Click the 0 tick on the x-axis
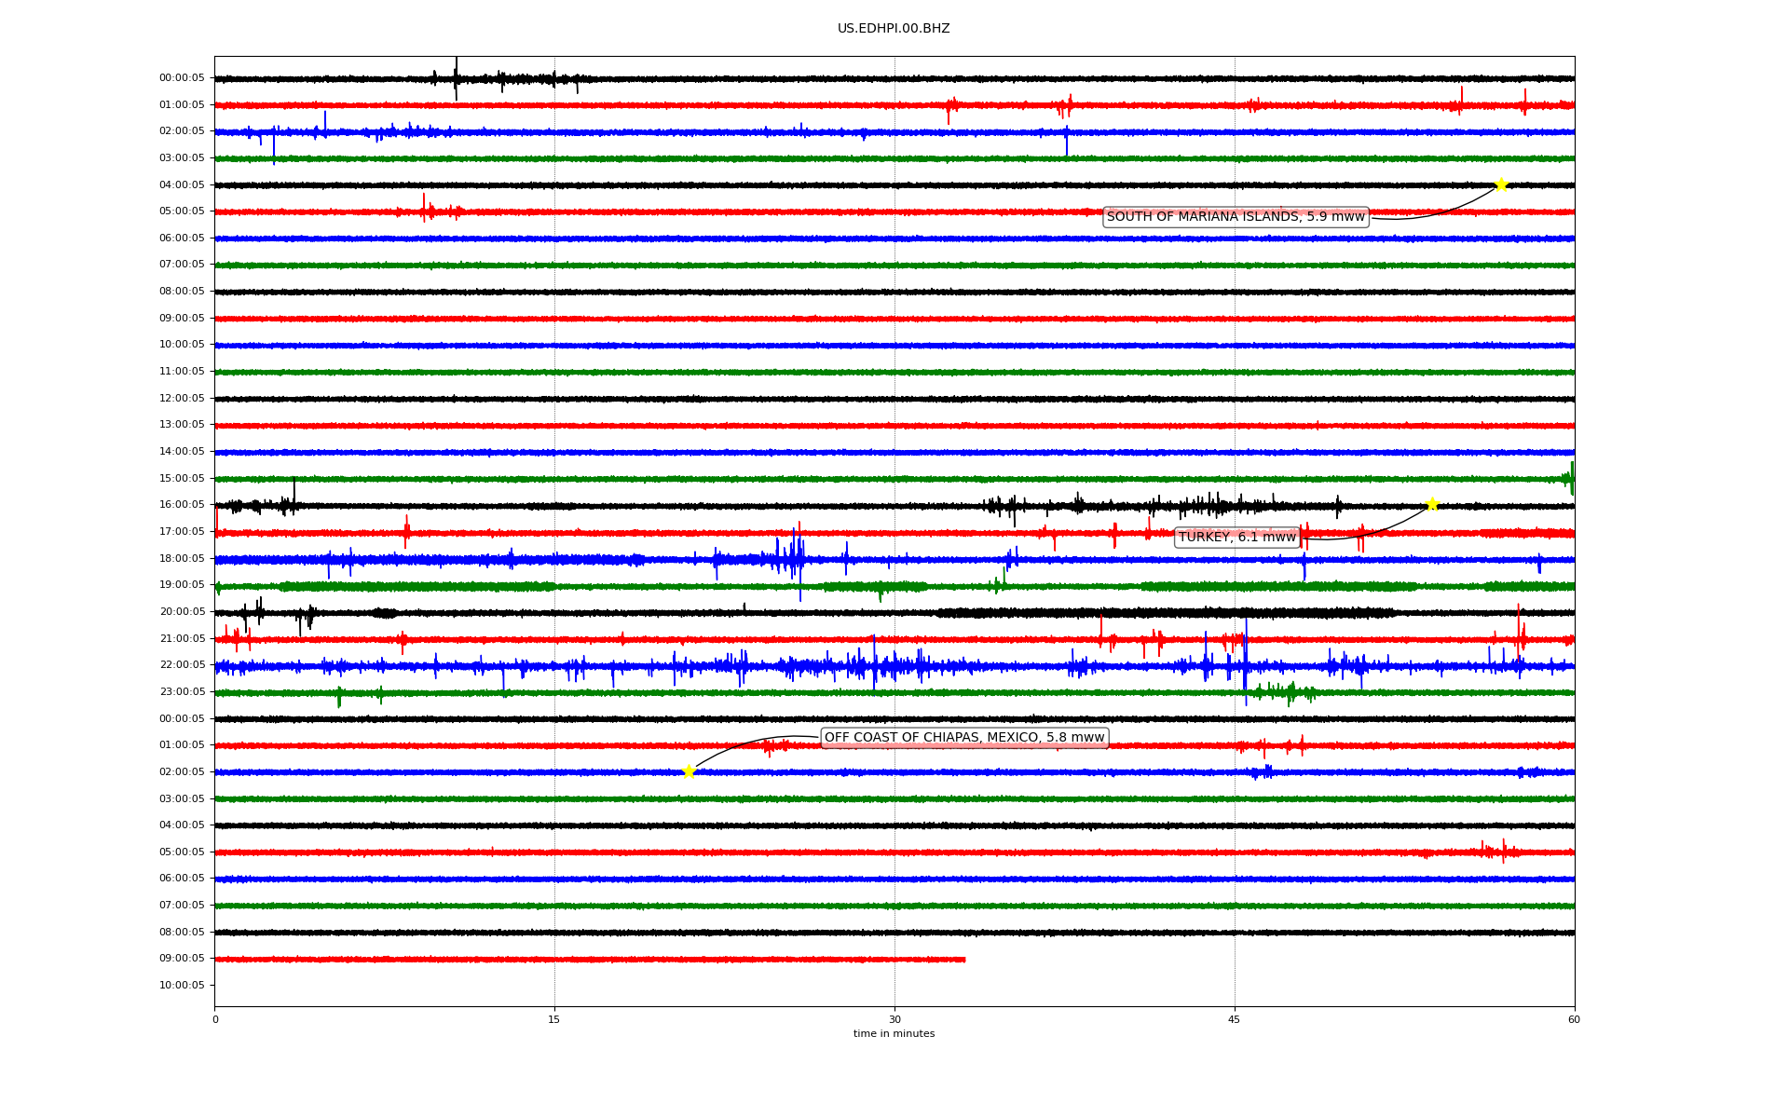Image resolution: width=1789 pixels, height=1118 pixels. (x=215, y=1019)
